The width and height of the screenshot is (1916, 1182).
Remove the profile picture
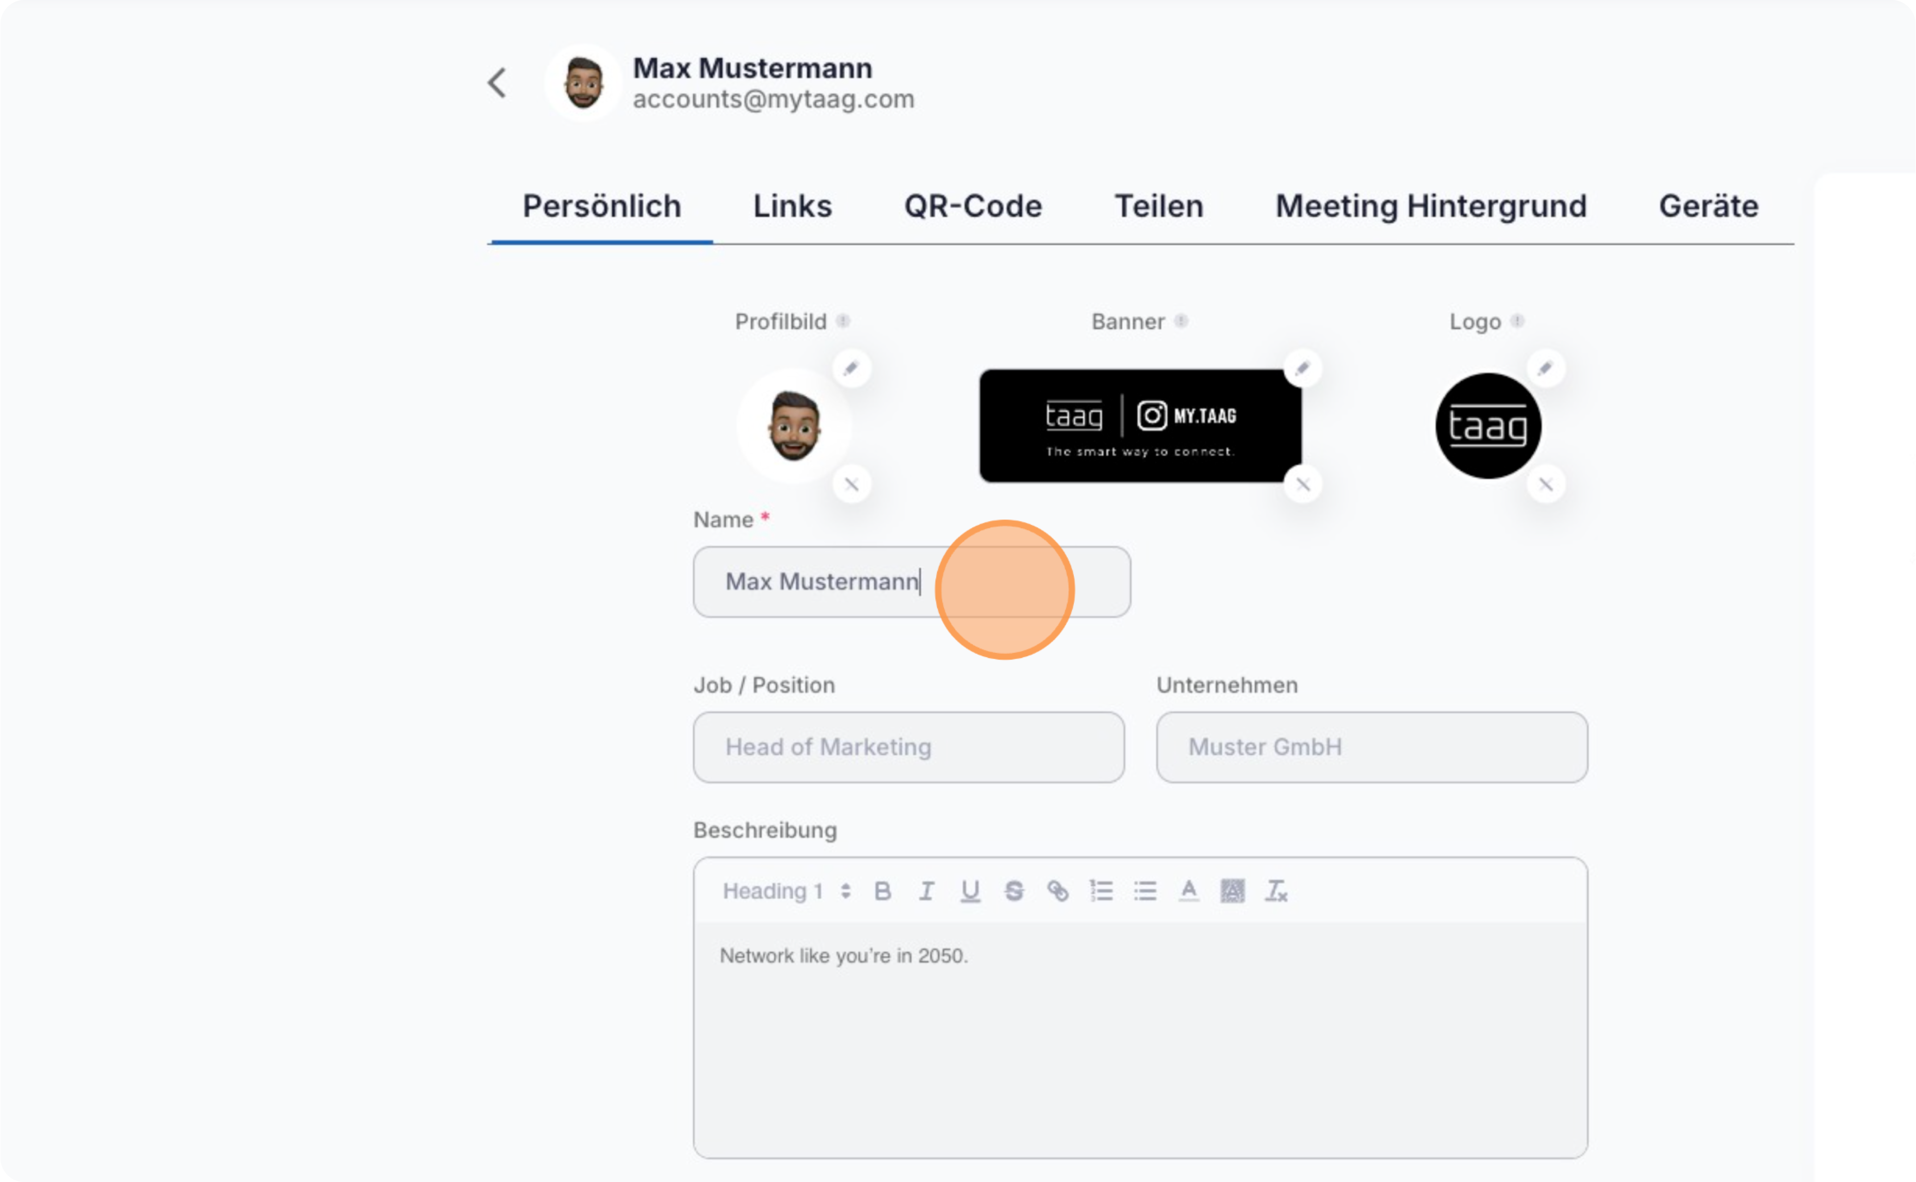[851, 484]
